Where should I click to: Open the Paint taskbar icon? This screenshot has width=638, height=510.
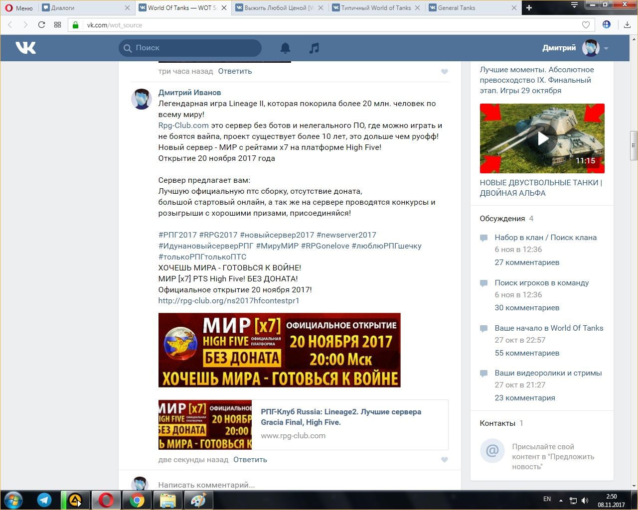pyautogui.click(x=198, y=500)
